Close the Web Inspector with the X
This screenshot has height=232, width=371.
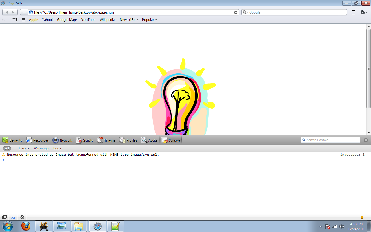pyautogui.click(x=366, y=140)
